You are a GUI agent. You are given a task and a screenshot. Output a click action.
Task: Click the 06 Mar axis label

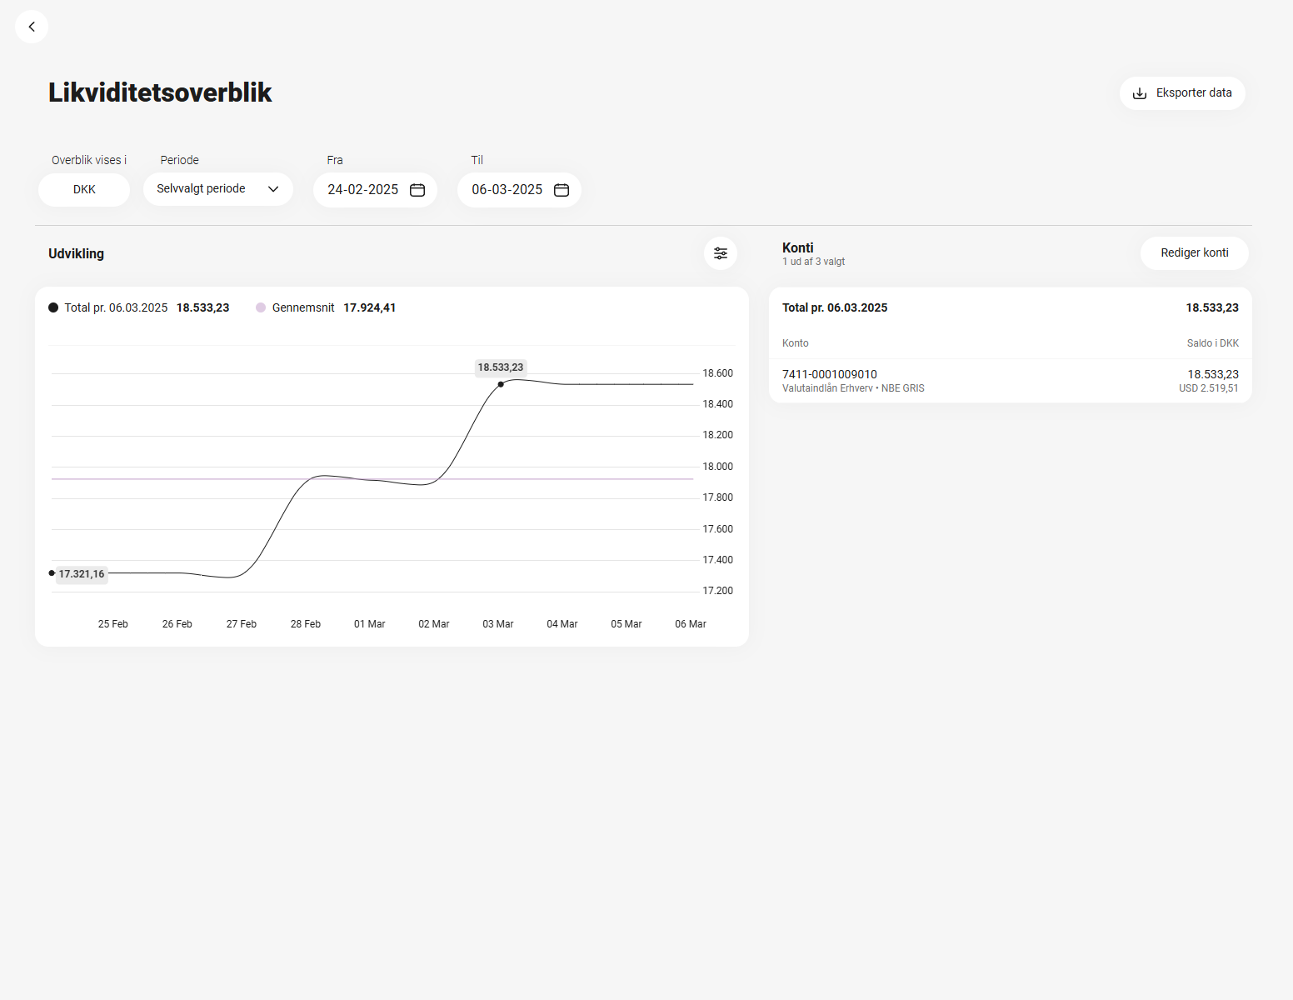tap(691, 624)
